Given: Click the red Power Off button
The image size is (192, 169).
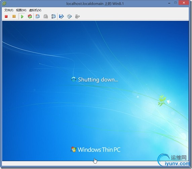Looking at the screenshot, I should [6, 16].
